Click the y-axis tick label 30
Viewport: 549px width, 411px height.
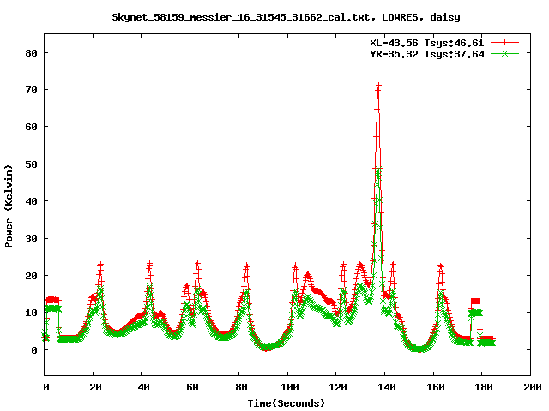coord(32,239)
